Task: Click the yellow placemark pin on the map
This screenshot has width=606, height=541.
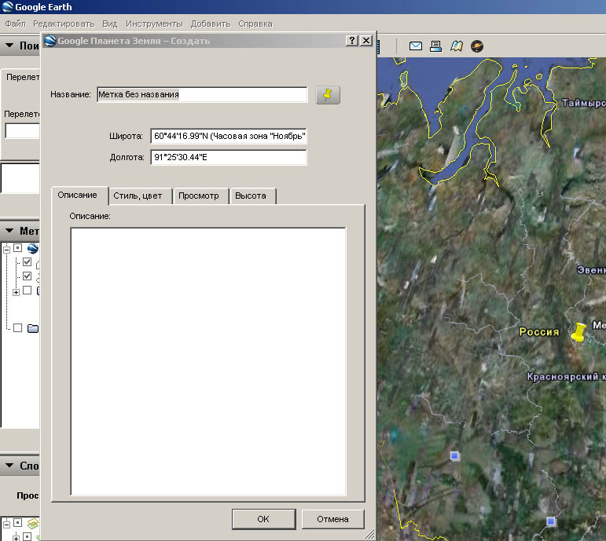Action: coord(580,331)
